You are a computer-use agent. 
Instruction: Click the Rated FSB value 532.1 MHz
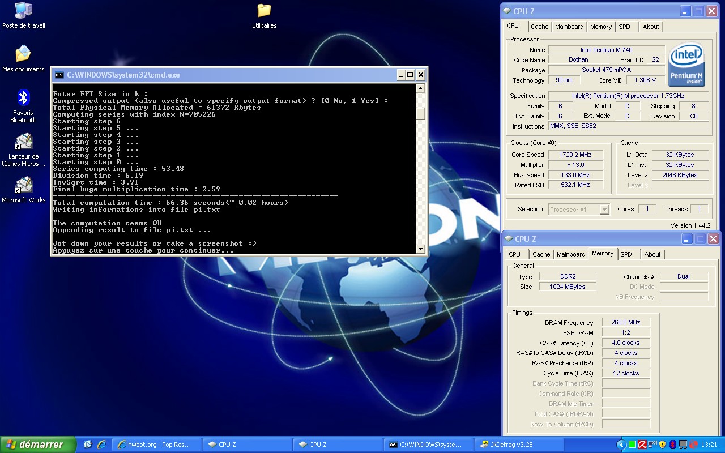[576, 185]
